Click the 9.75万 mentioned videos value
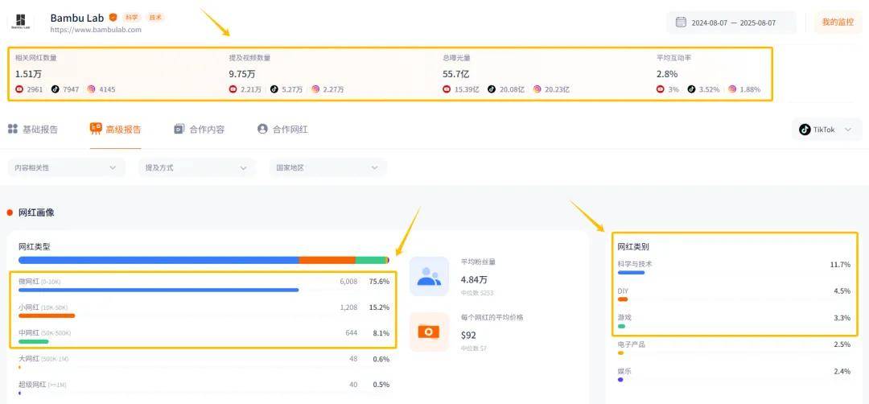This screenshot has height=404, width=869. tap(242, 74)
